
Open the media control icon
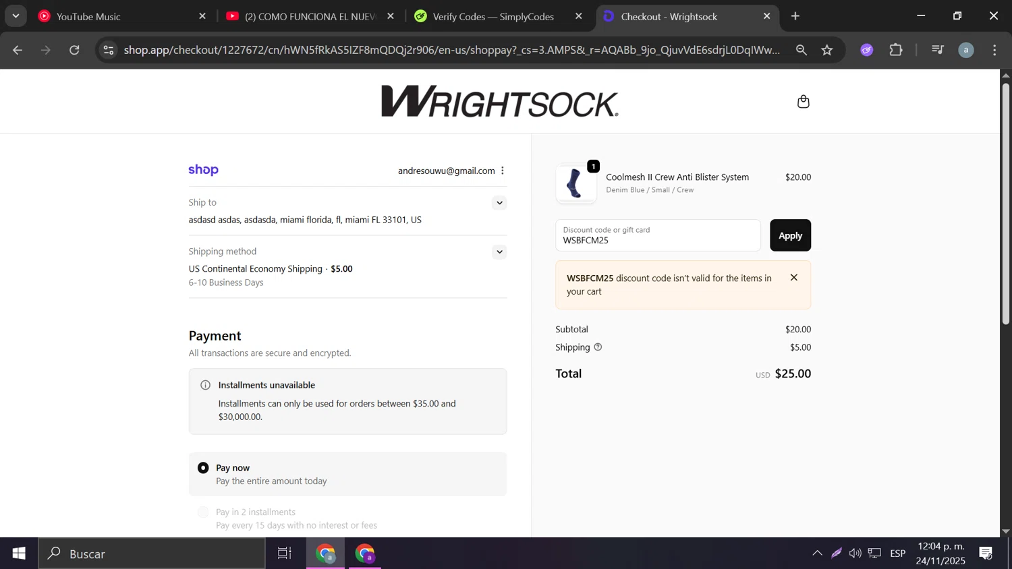[938, 50]
